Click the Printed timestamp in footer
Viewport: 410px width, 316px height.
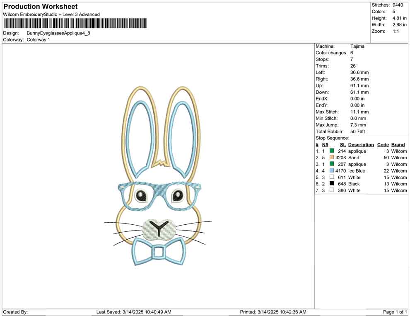click(x=273, y=312)
